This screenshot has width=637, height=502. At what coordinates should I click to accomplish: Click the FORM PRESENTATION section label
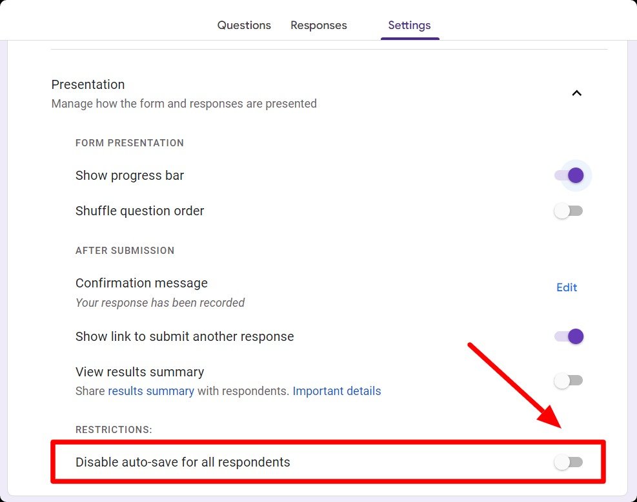coord(129,143)
